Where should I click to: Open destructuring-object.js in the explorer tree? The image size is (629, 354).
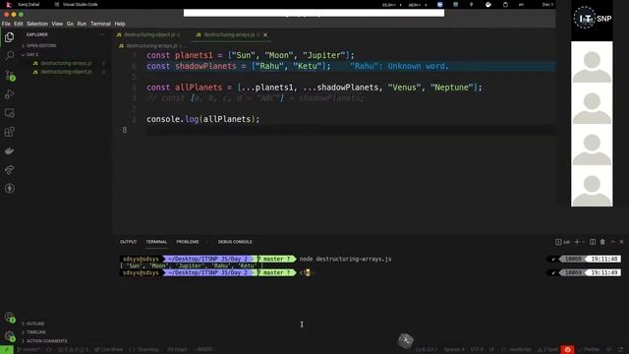tap(66, 72)
